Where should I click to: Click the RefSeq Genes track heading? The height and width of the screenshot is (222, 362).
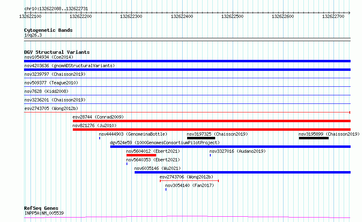point(41,208)
